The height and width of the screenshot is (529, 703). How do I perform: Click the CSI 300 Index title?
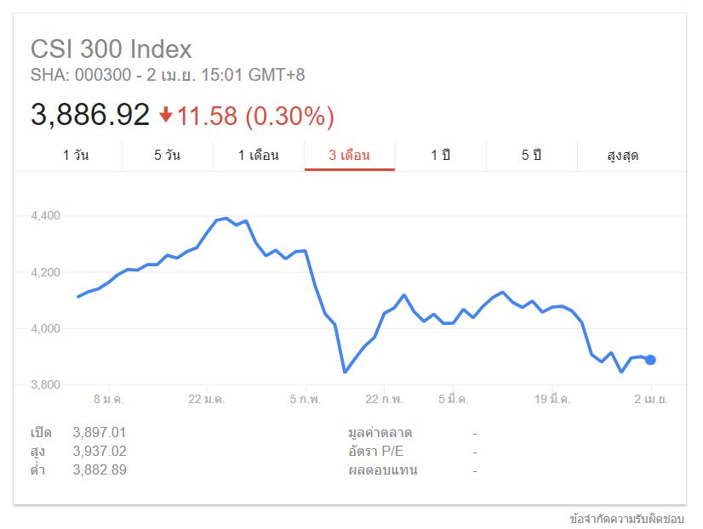click(111, 49)
